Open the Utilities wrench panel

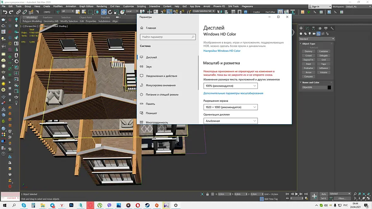(332, 28)
